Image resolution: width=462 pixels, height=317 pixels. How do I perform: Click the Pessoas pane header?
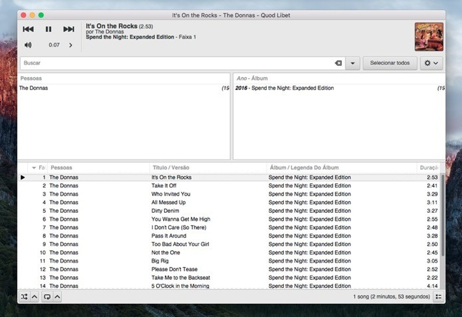[x=124, y=78]
